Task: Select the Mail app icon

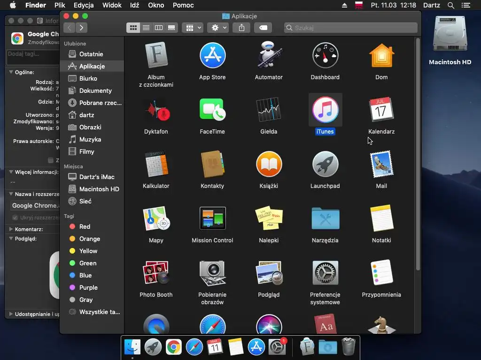Action: coord(381,164)
